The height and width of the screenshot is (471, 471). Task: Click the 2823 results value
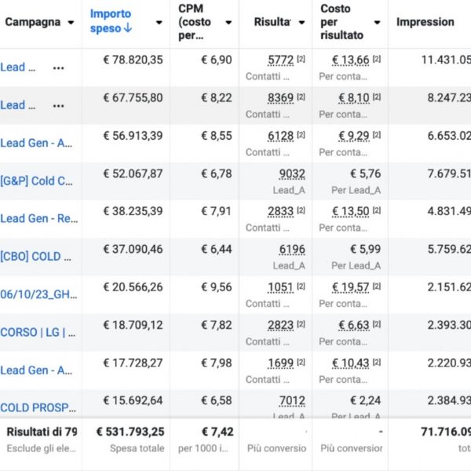[280, 325]
